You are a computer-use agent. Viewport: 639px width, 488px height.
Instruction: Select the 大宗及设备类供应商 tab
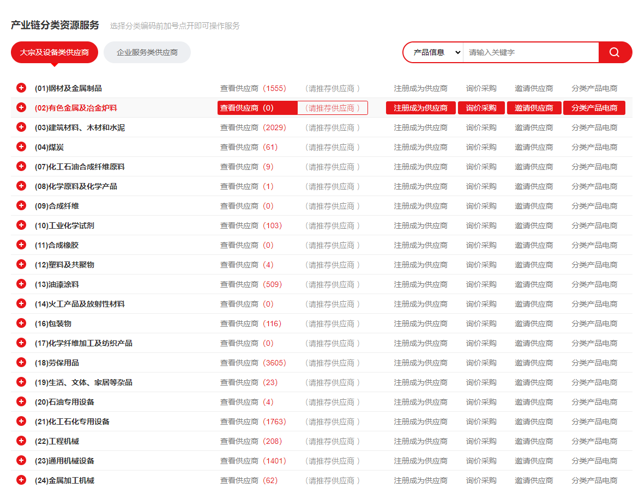pos(55,52)
